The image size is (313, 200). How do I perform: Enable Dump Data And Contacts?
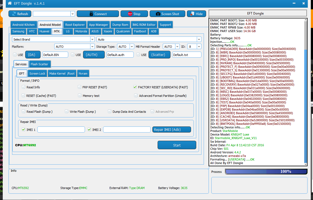point(109,111)
